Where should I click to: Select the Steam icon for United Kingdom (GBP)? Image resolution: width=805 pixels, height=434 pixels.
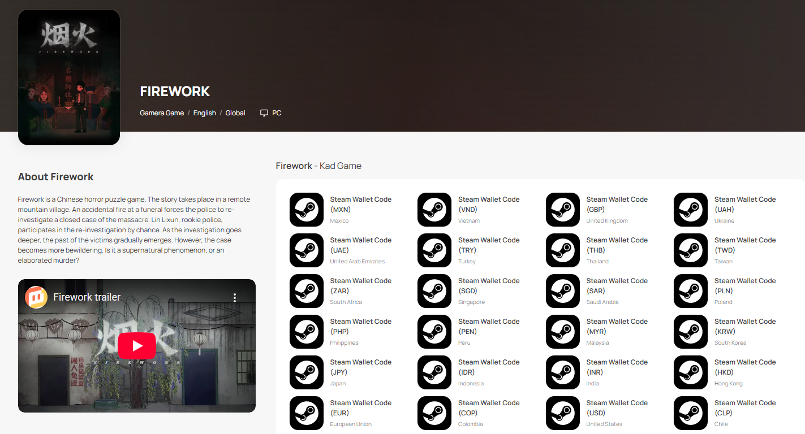(x=562, y=210)
